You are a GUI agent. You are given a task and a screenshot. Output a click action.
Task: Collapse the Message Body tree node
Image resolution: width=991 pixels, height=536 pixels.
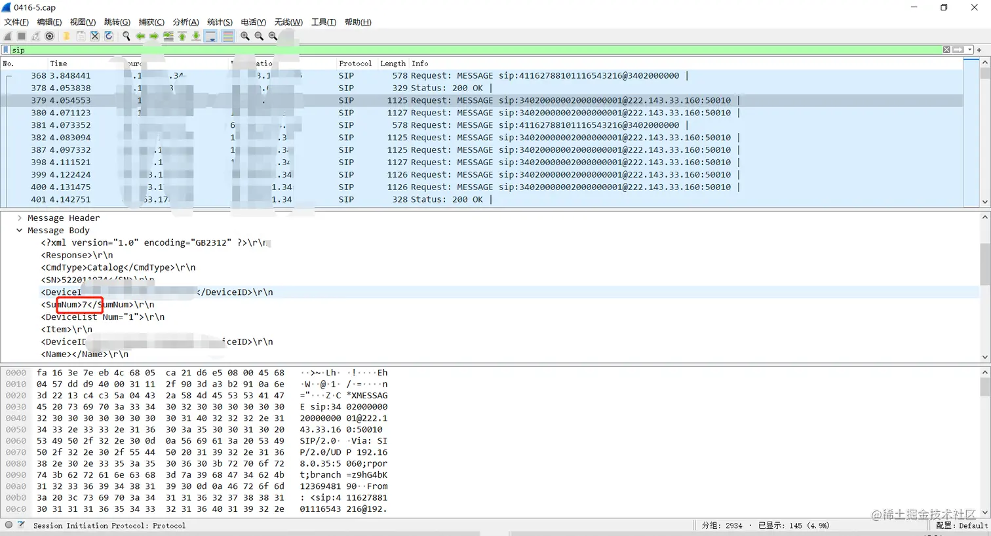[20, 230]
